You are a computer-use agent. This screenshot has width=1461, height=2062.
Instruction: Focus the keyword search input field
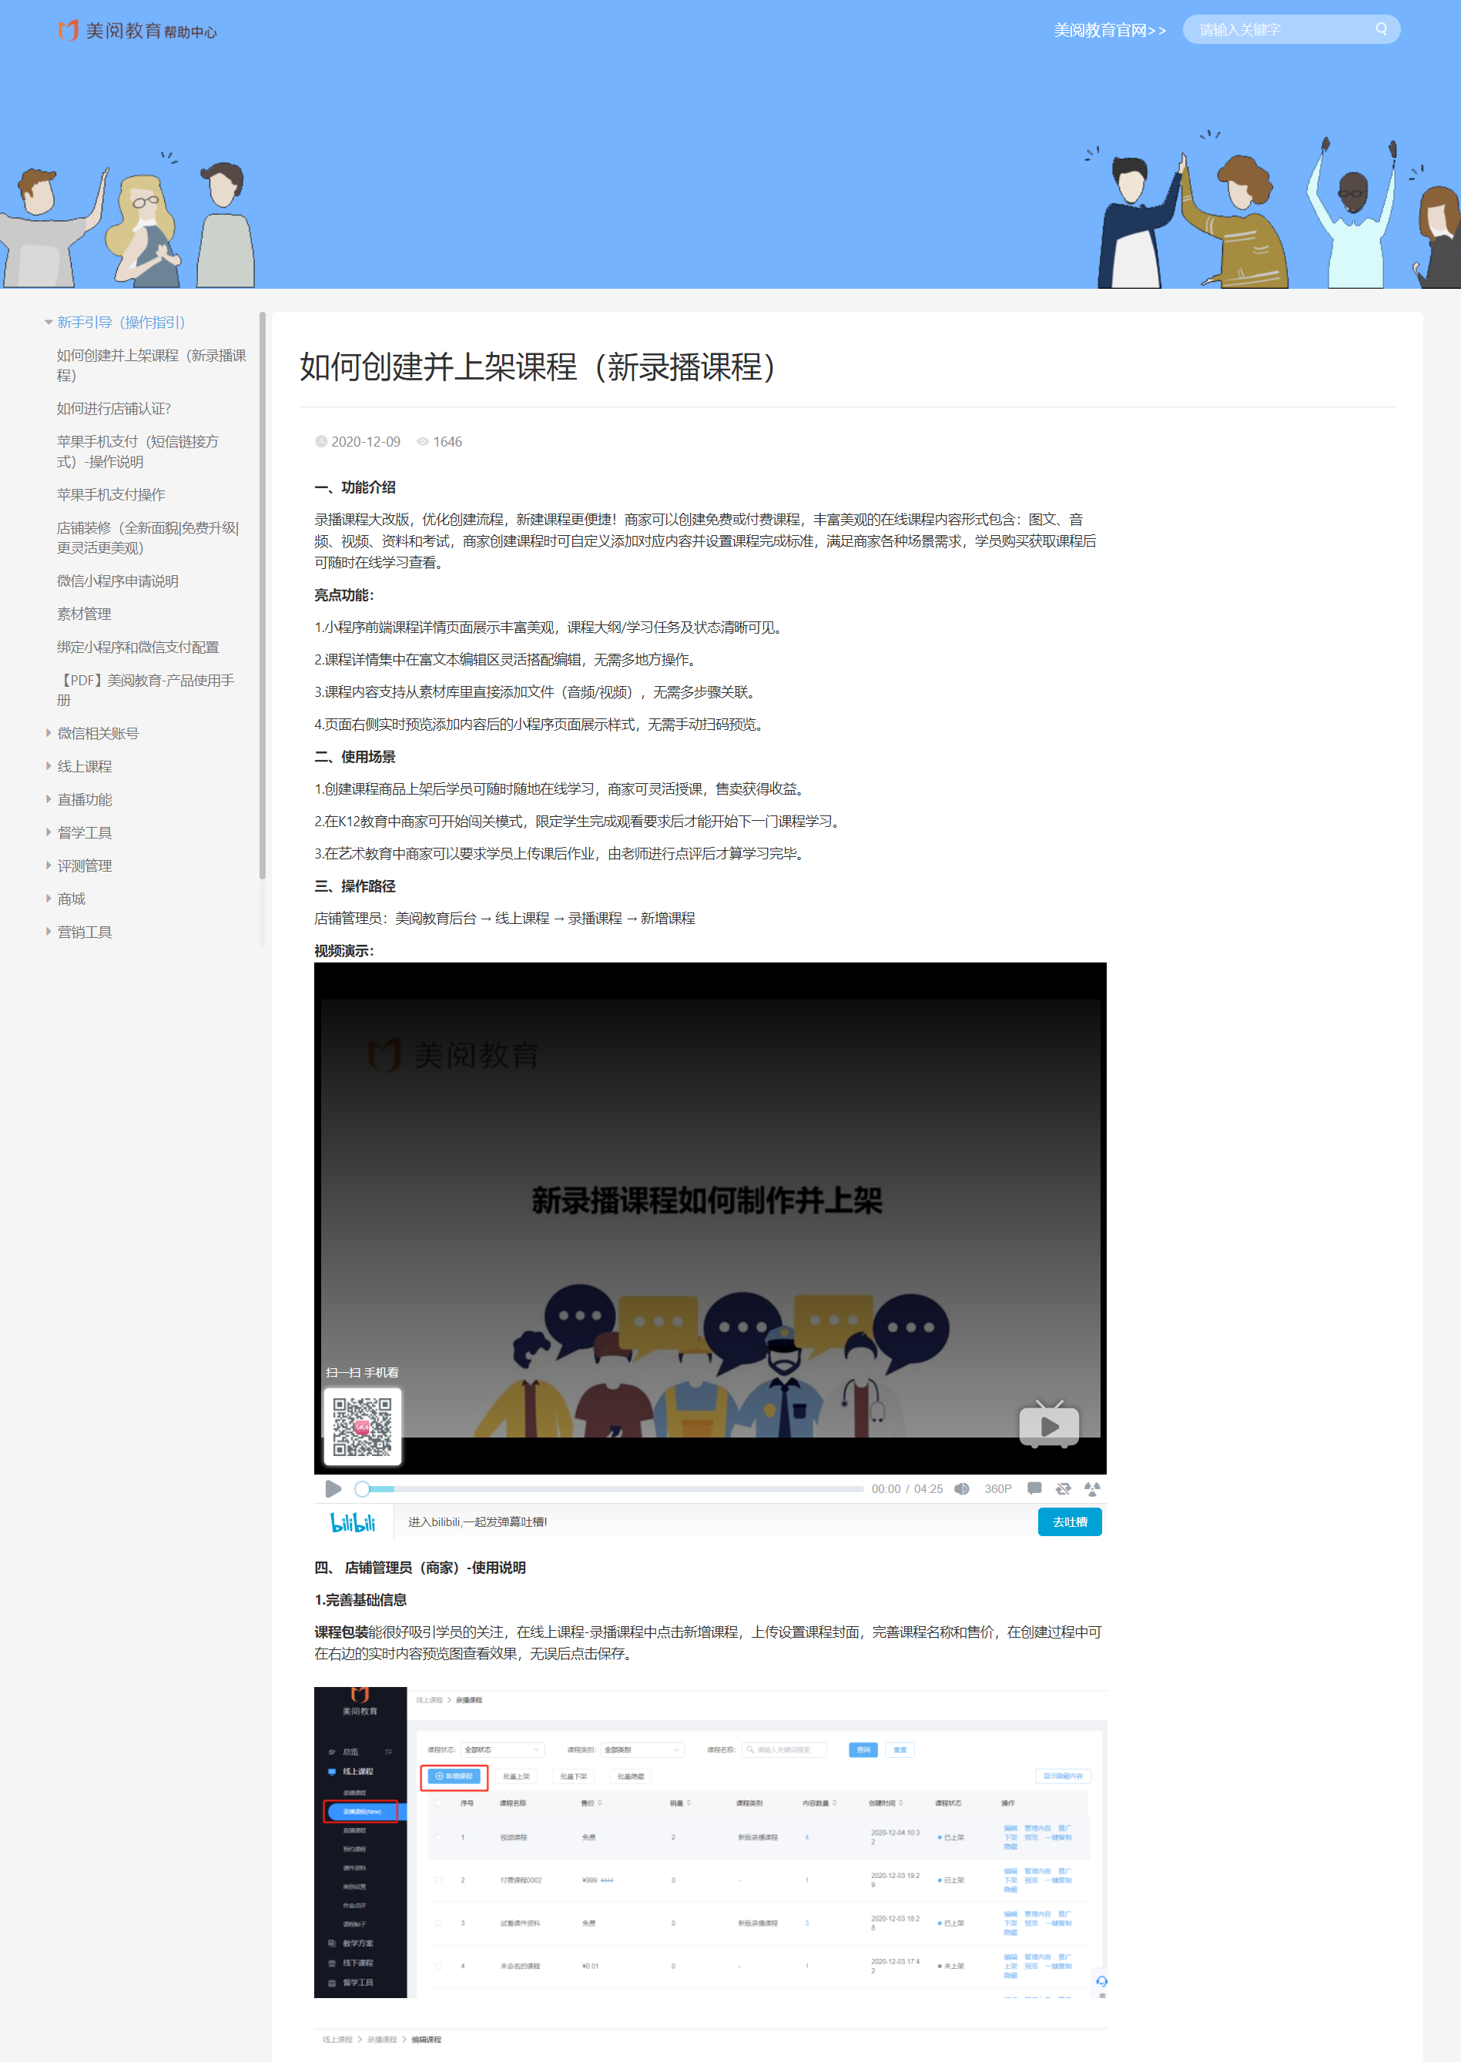point(1282,30)
